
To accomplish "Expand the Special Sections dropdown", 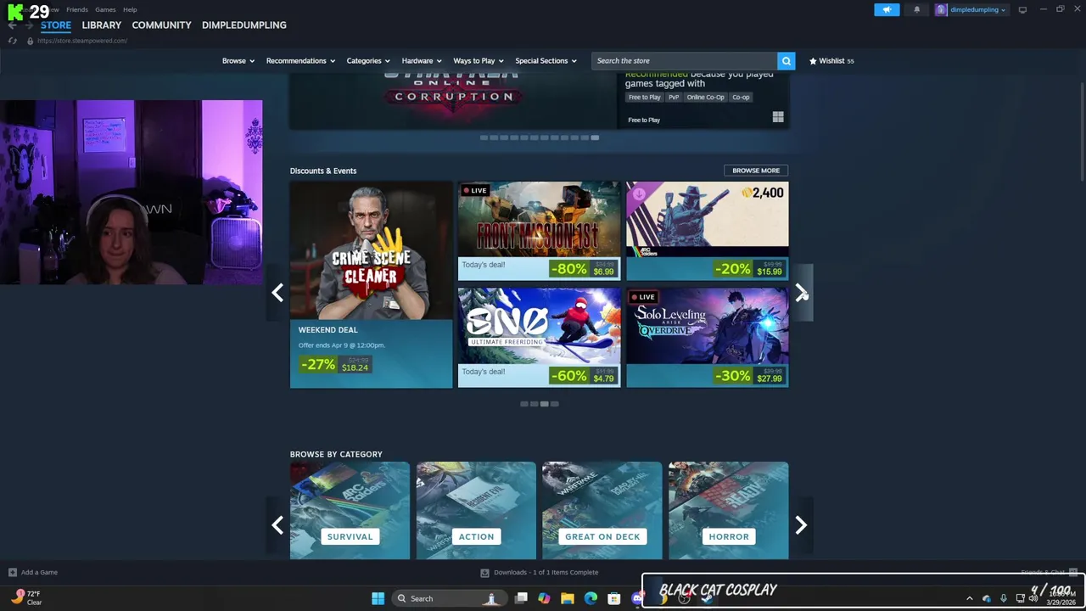I will click(x=546, y=61).
